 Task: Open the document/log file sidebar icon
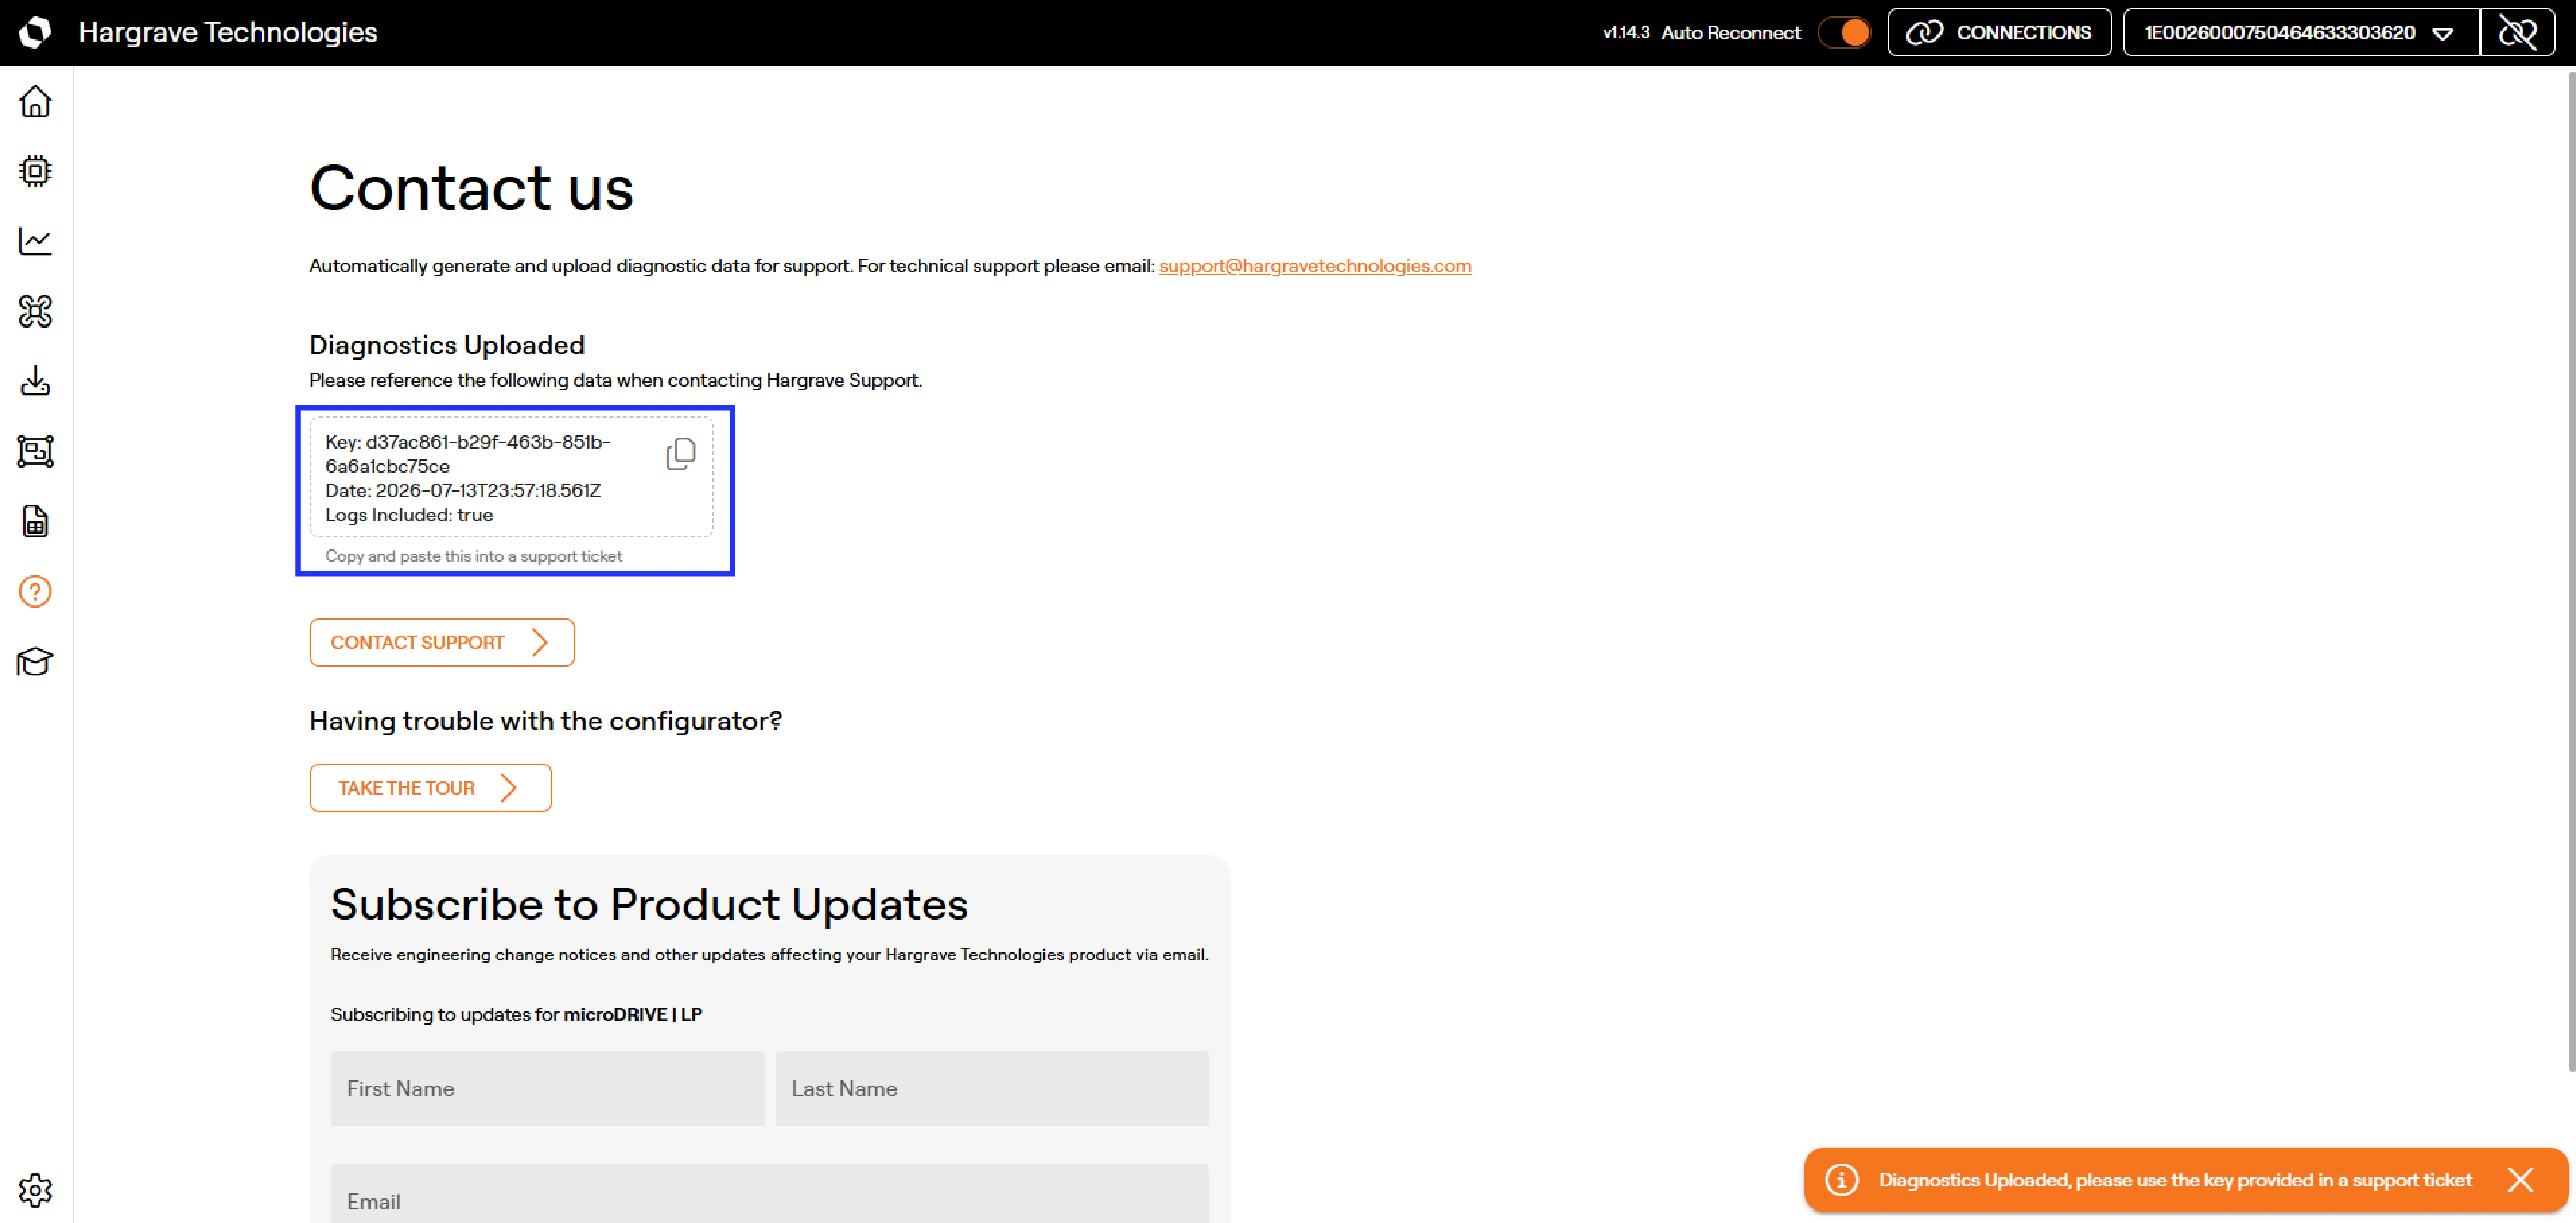click(35, 521)
